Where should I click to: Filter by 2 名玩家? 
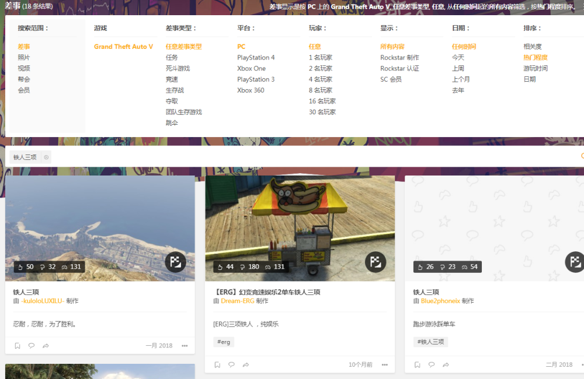click(320, 68)
